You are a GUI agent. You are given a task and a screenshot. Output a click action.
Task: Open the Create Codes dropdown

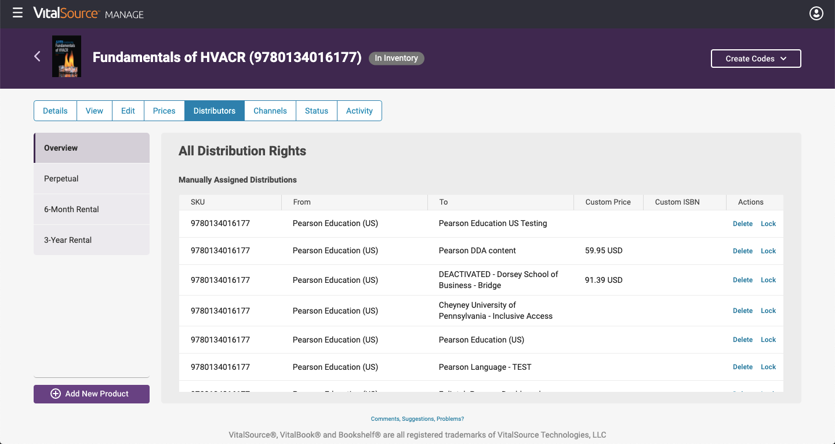(756, 58)
